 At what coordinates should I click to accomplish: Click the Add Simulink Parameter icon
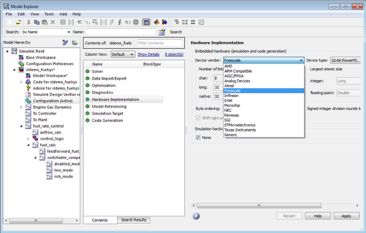click(71, 22)
